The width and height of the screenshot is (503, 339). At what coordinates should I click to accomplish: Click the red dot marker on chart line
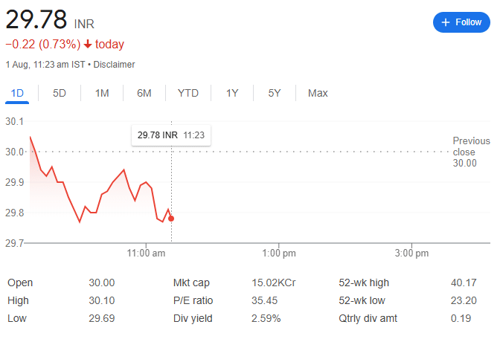[x=171, y=219]
